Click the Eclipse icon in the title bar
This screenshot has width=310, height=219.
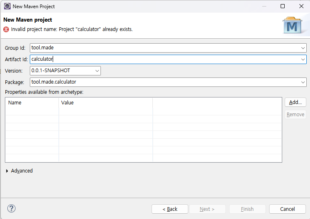click(x=7, y=6)
